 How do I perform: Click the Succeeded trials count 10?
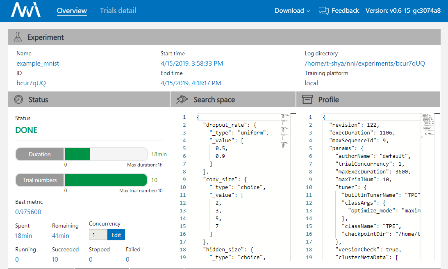pyautogui.click(x=55, y=259)
